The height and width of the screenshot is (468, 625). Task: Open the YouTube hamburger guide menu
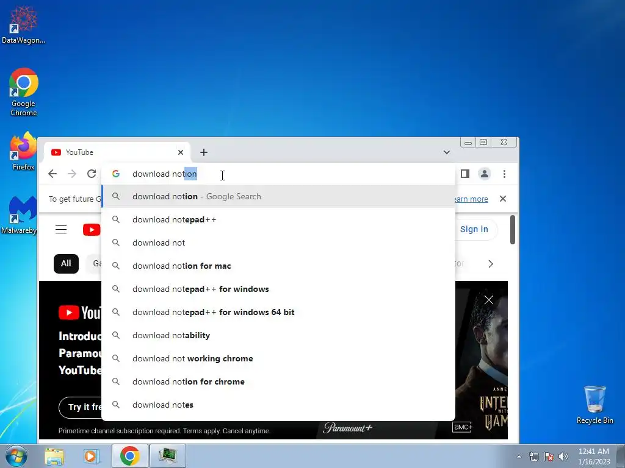click(x=61, y=230)
